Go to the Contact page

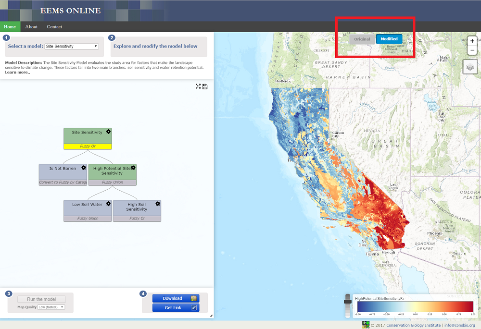pos(54,27)
